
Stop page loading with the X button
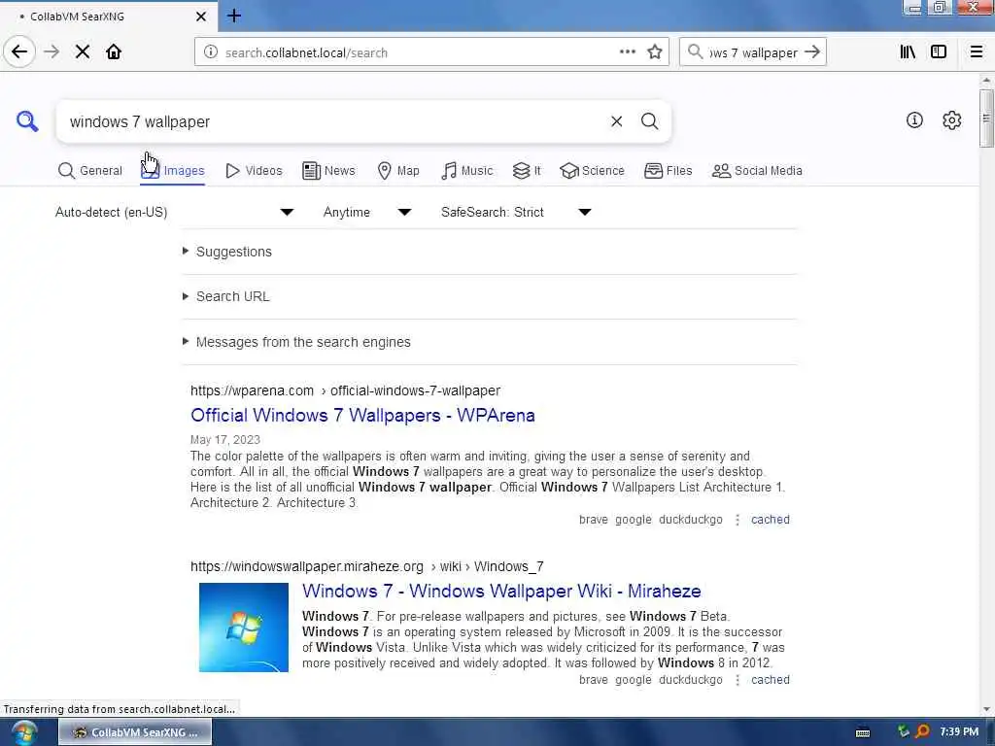click(83, 52)
